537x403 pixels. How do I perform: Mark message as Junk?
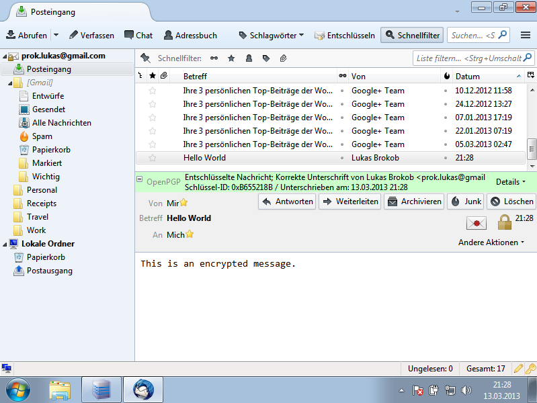(x=466, y=201)
